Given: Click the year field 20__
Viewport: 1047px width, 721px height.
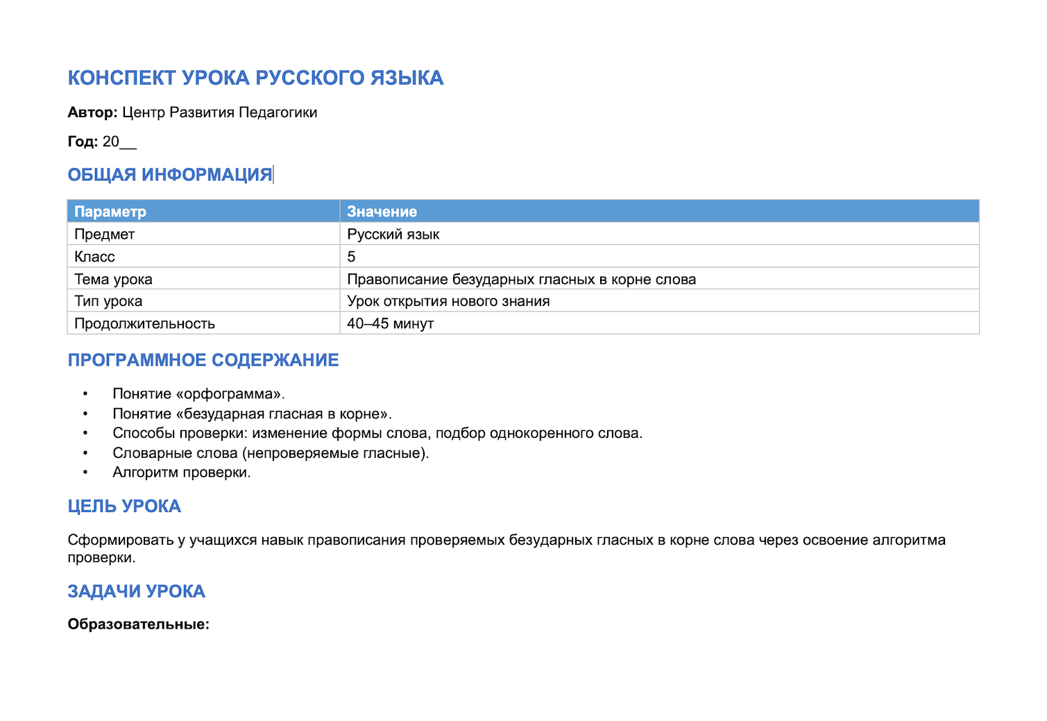Looking at the screenshot, I should click(119, 142).
